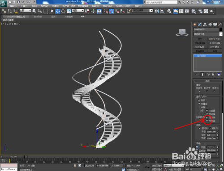Click the object color swatch beside name
The height and width of the screenshot is (171, 224).
coord(221,29)
